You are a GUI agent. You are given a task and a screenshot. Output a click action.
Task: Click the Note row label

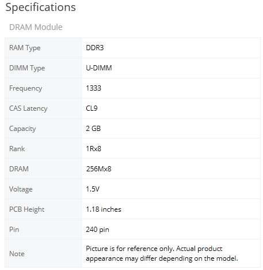17,254
